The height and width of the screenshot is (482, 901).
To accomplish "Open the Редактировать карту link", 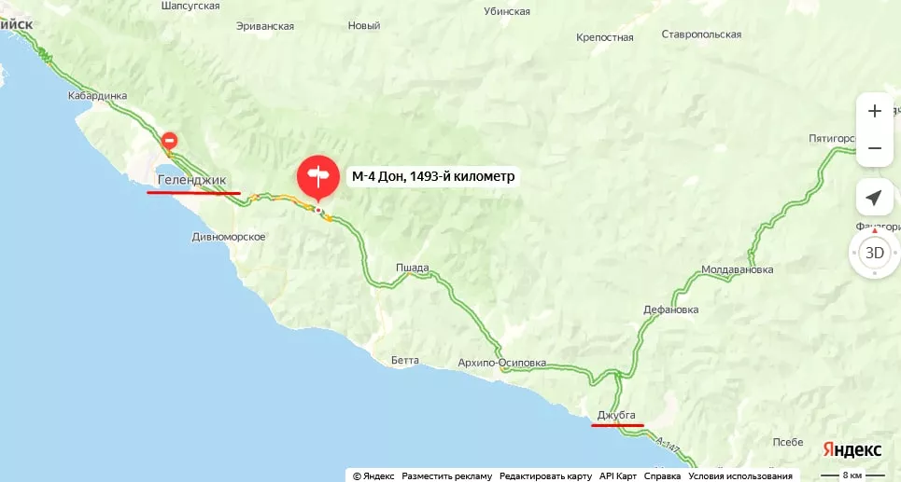I will 545,475.
